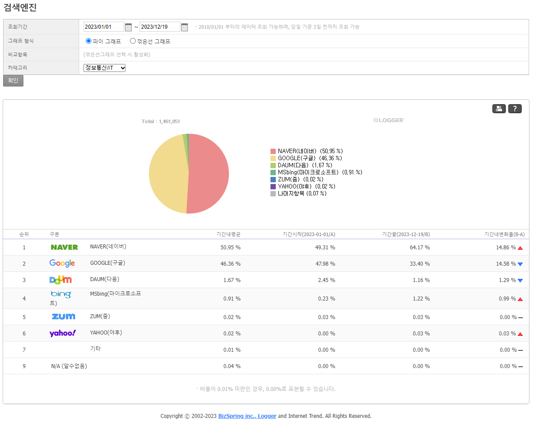The height and width of the screenshot is (421, 533).
Task: Open the BizSpring inc., Logger link
Action: tap(247, 416)
